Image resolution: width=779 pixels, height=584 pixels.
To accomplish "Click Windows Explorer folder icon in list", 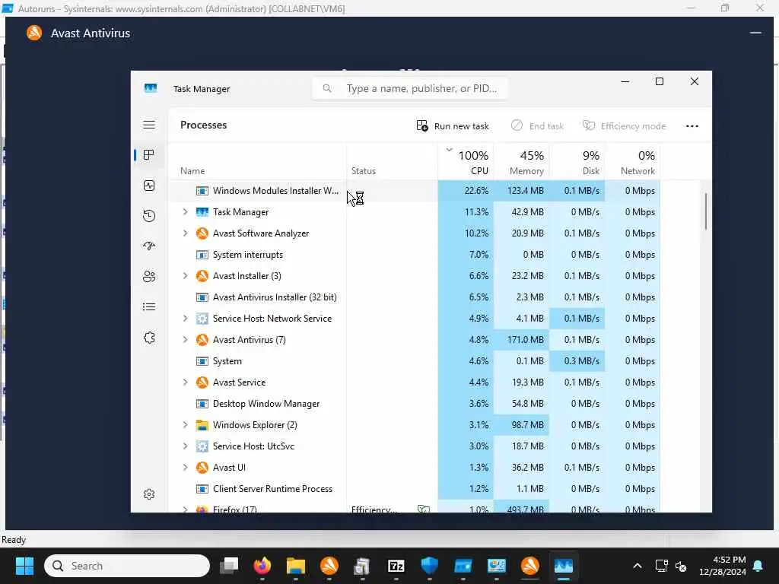I will [202, 425].
